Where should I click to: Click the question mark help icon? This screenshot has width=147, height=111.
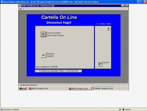[108, 29]
